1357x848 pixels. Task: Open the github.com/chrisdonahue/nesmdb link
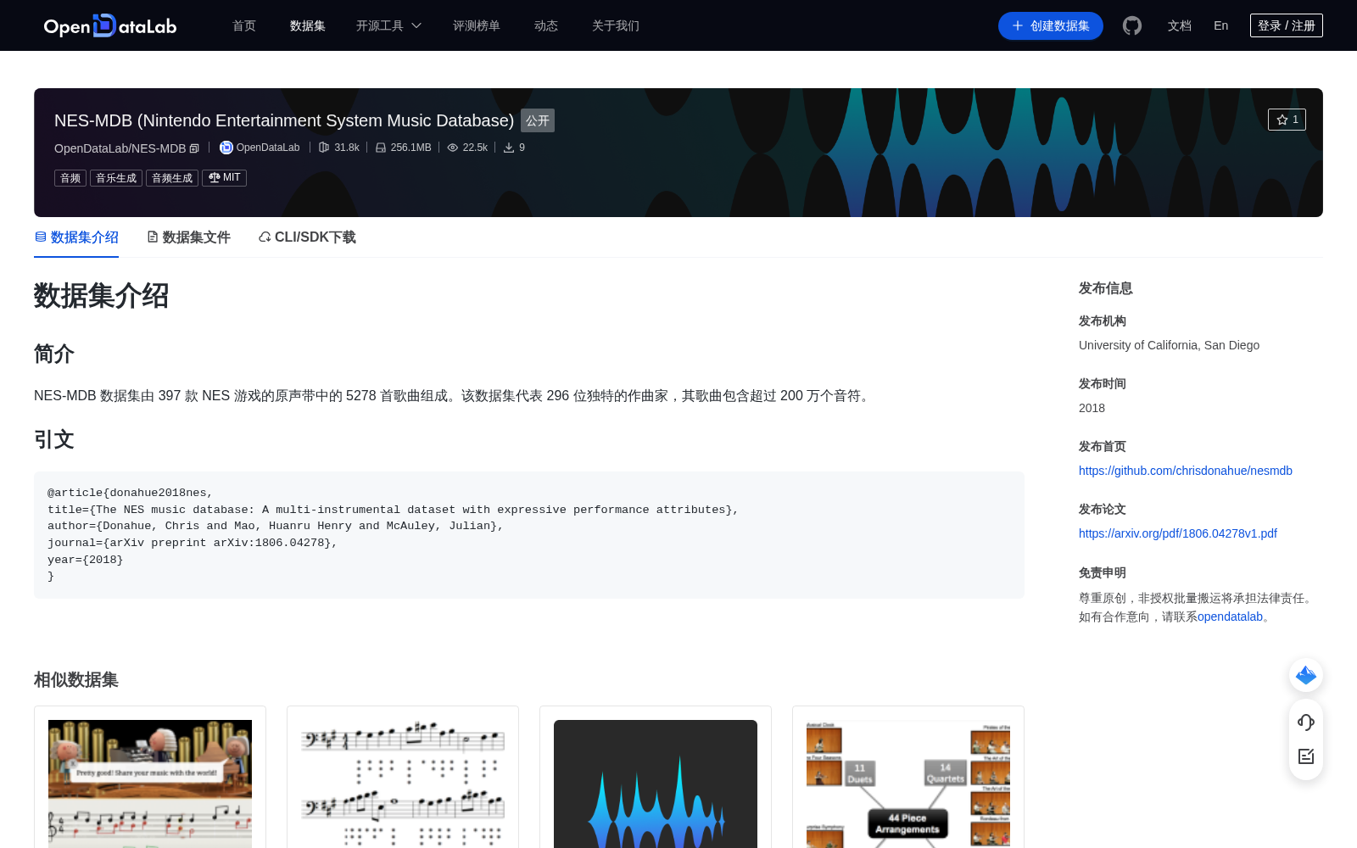pyautogui.click(x=1186, y=471)
